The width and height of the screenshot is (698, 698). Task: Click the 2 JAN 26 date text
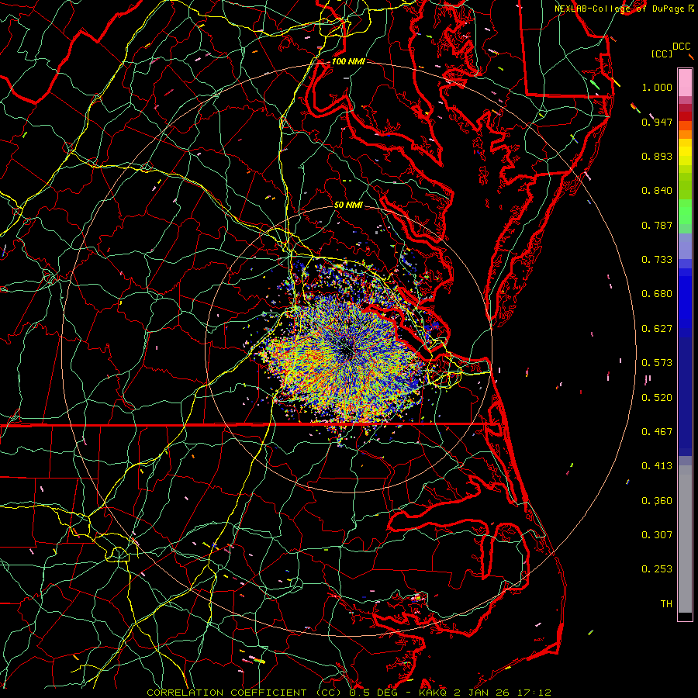click(x=482, y=693)
